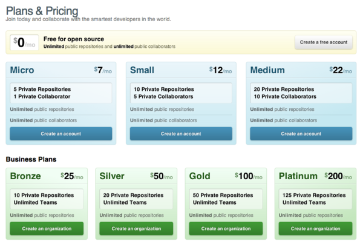Create an organization on Silver plan

pyautogui.click(x=136, y=229)
